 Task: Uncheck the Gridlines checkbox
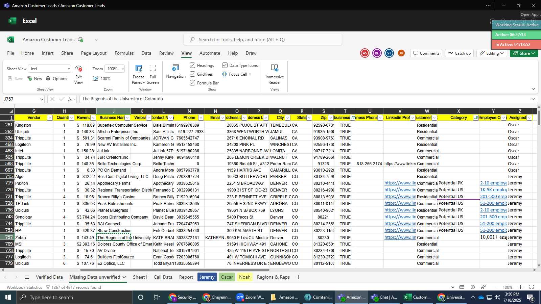[x=192, y=74]
